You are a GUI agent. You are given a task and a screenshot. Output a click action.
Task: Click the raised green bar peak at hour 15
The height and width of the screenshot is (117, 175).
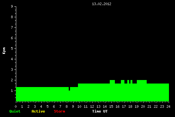[x=112, y=82]
